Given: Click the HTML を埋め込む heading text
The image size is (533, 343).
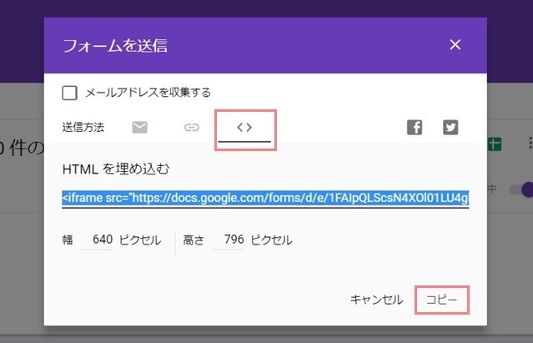Looking at the screenshot, I should [x=116, y=169].
